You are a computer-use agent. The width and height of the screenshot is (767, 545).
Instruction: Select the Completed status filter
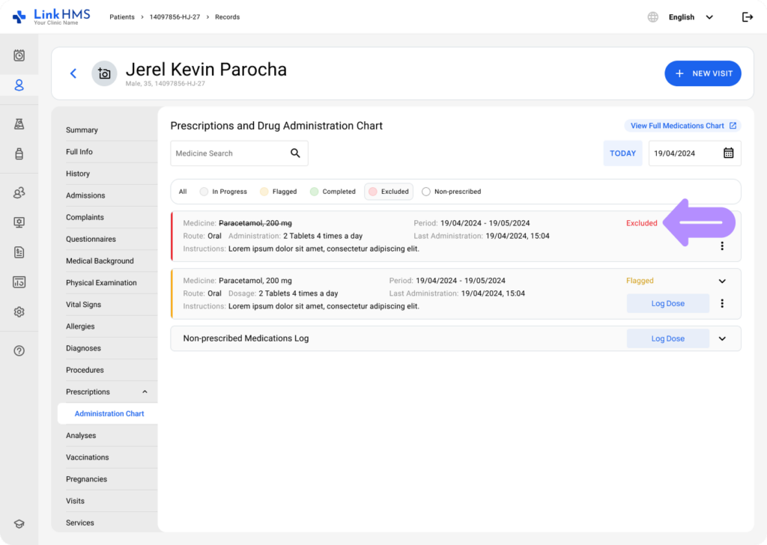[333, 192]
